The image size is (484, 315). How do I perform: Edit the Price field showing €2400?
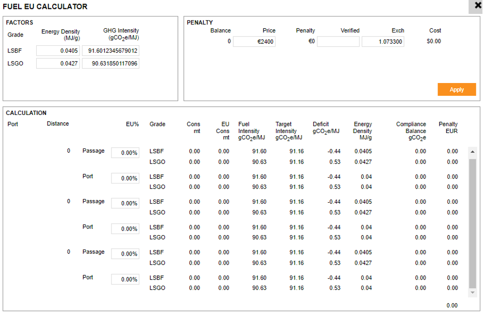254,42
